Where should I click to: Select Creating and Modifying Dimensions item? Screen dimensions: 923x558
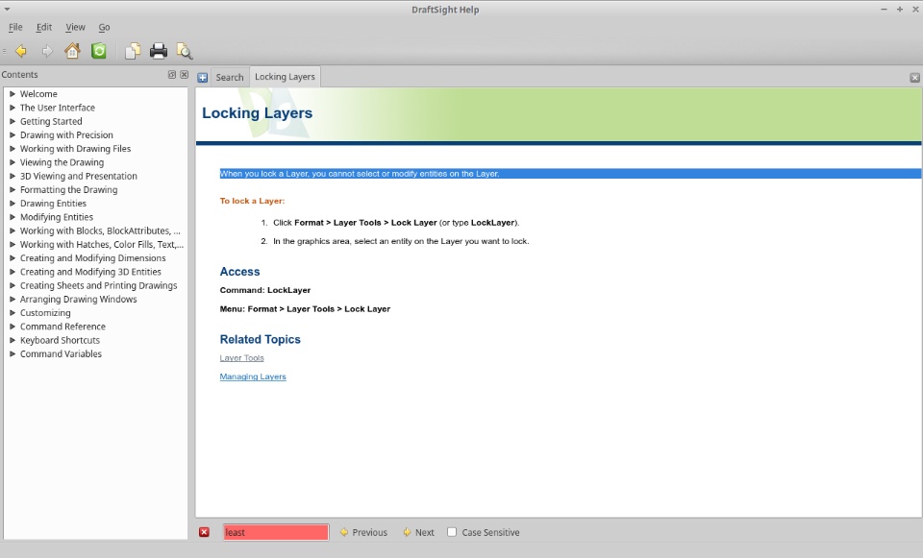pos(93,258)
